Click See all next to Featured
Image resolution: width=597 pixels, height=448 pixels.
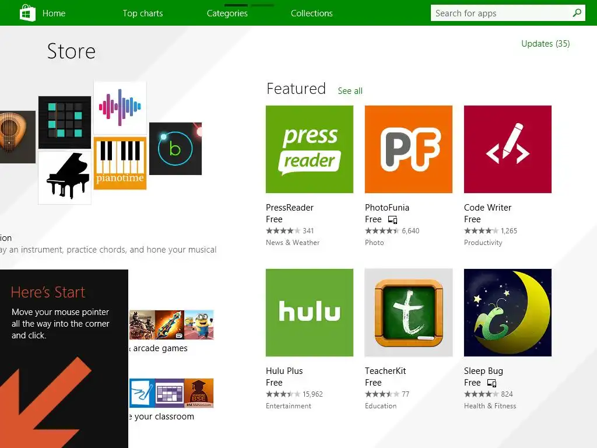click(x=350, y=91)
